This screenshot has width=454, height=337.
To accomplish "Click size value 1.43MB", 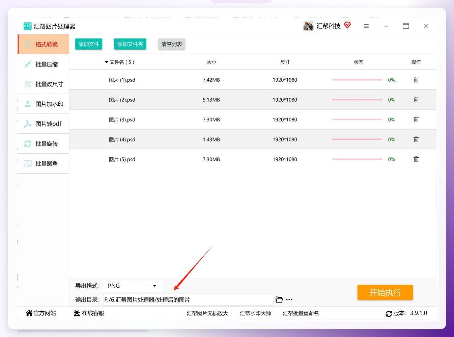I will (x=211, y=139).
